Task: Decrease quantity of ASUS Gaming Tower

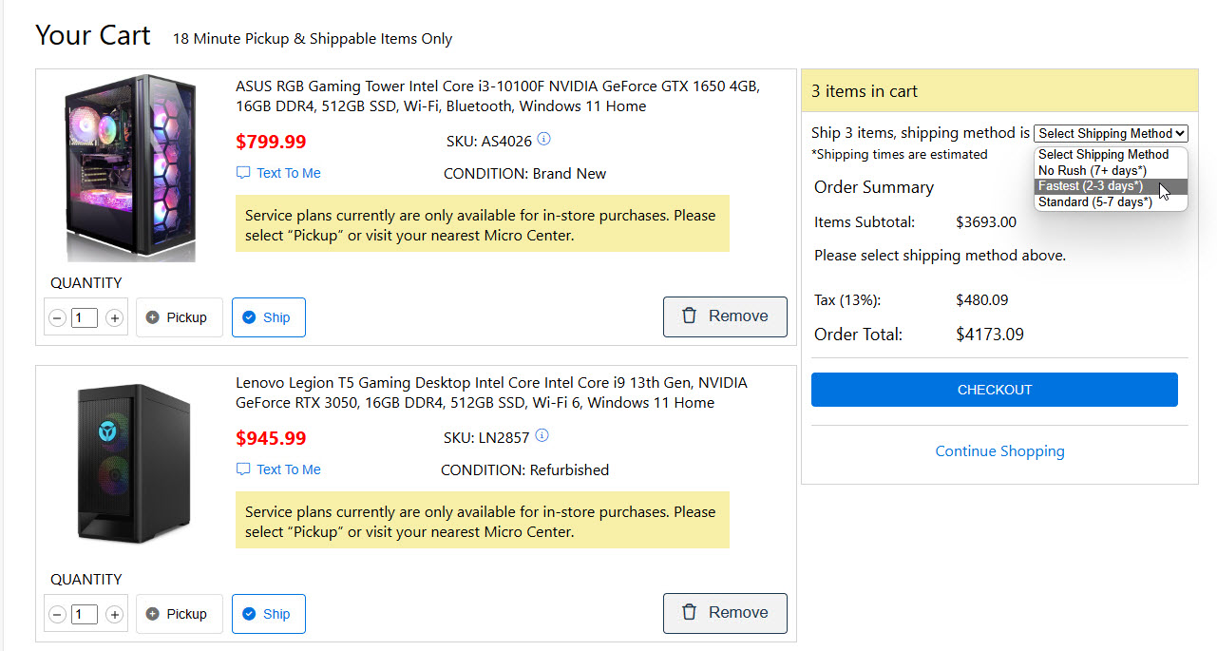Action: pos(57,318)
